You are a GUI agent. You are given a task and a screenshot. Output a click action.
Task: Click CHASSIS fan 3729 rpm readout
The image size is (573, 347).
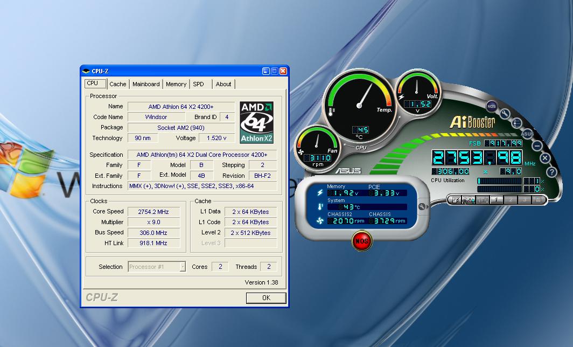[387, 221]
